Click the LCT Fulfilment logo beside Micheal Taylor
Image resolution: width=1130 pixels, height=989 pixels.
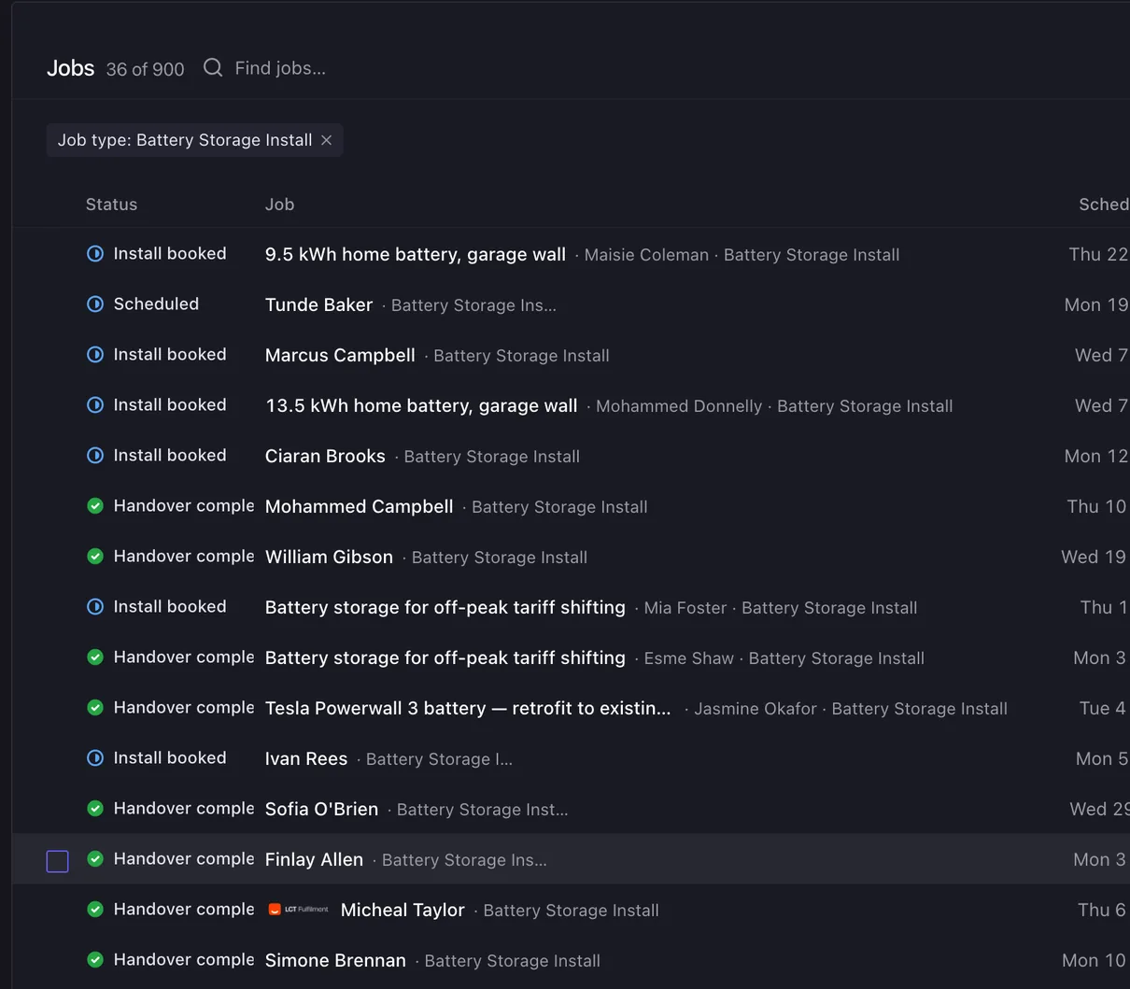click(x=299, y=910)
